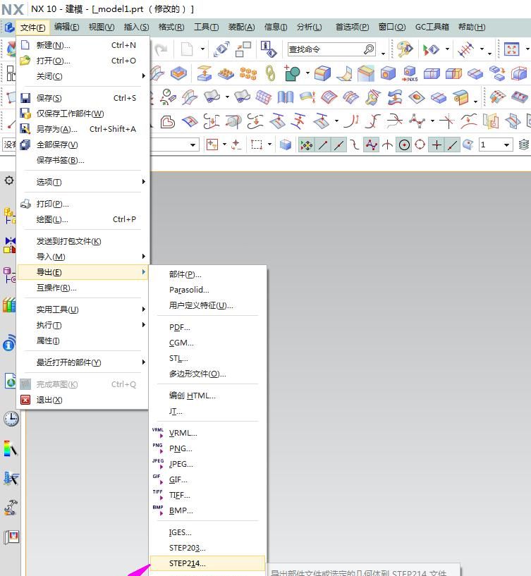The image size is (531, 576).
Task: Select STEP214 export option
Action: pyautogui.click(x=188, y=563)
